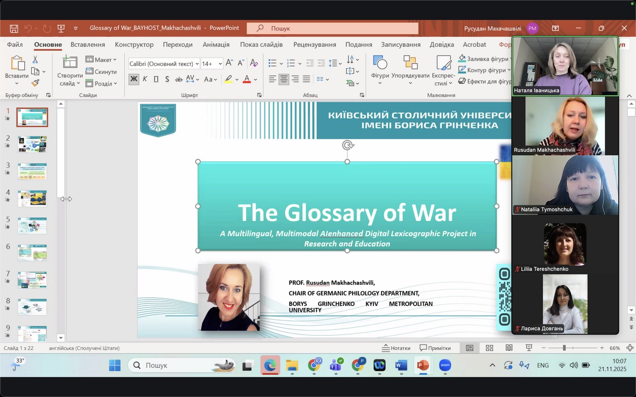Expand the font size dropdown
The height and width of the screenshot is (397, 636).
click(220, 64)
